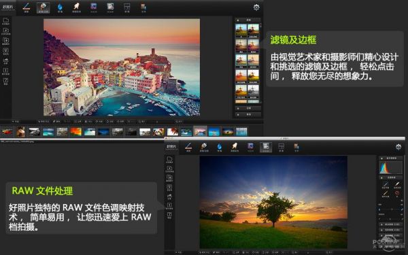Collapse the histogram section header in bottom window
Viewport: 408px width, 255px height.
coord(391,158)
